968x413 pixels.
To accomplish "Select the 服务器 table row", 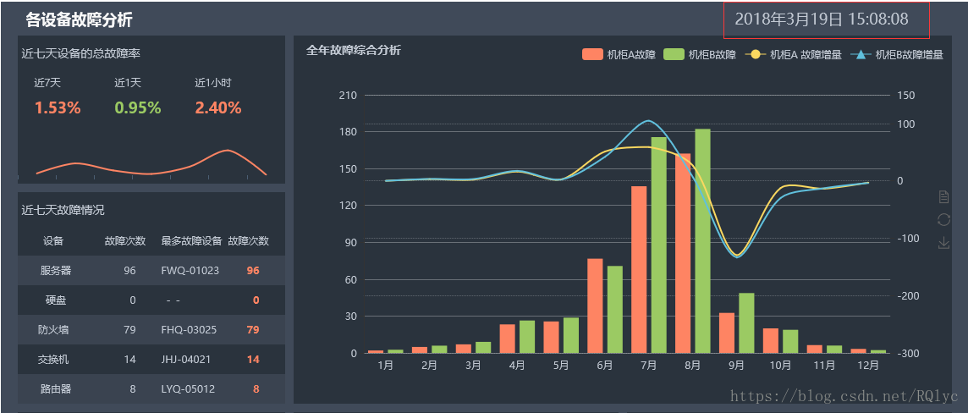I will point(151,270).
